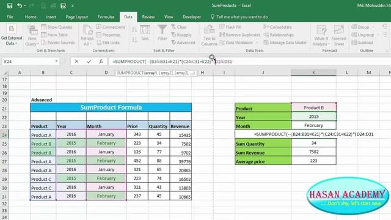Clear the current filter
Screen dimensions: 391x220
178,27
